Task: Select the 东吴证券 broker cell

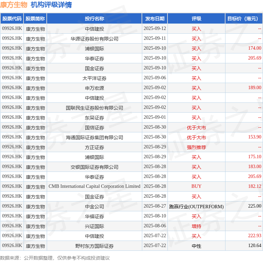Action: coord(94,118)
